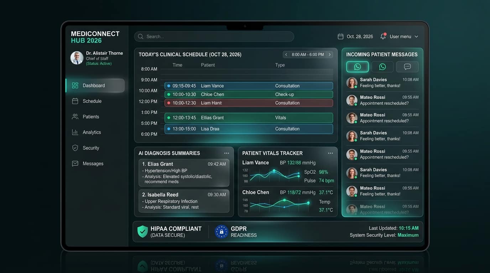This screenshot has height=273, width=490.
Task: Open the Dashboard sidebar item
Action: [x=95, y=85]
